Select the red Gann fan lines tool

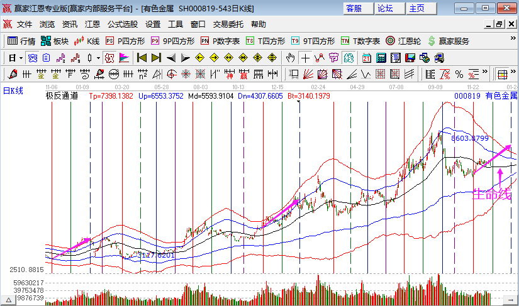[x=308, y=74]
